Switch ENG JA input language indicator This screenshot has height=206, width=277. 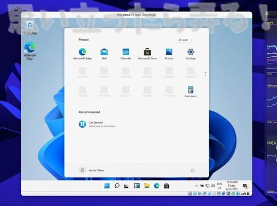[x=220, y=185]
